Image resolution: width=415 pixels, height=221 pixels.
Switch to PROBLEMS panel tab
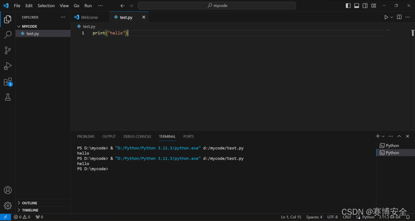pyautogui.click(x=86, y=137)
